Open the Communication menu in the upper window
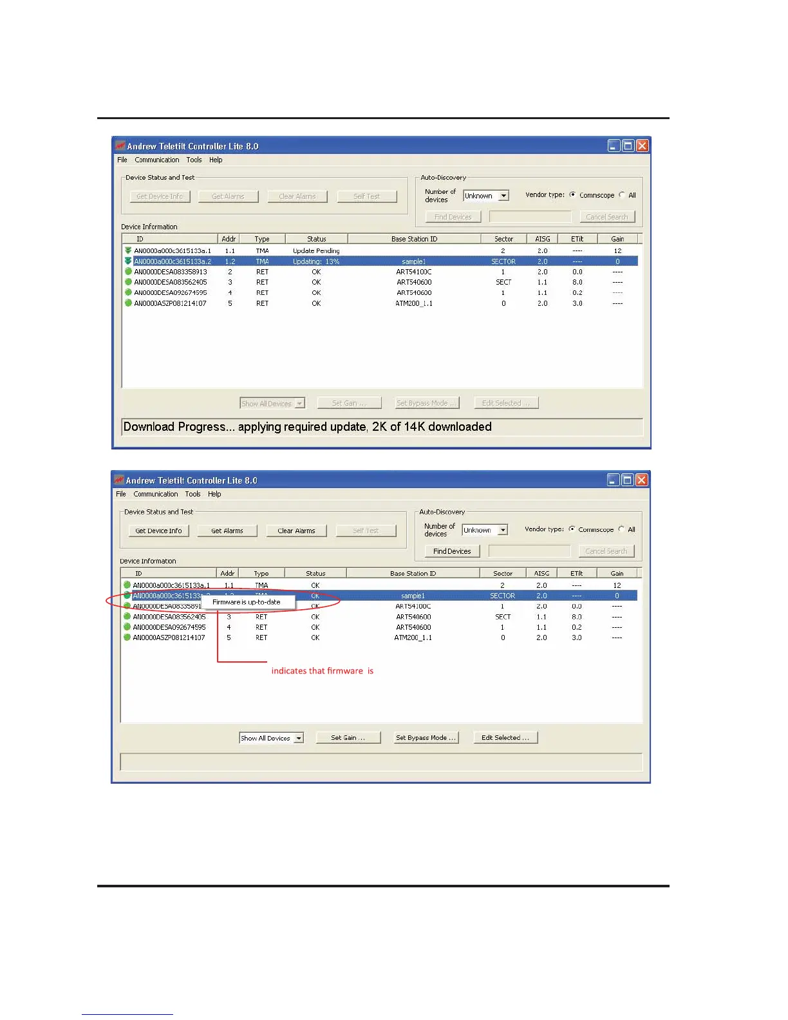This screenshot has height=1020, width=788. point(157,160)
